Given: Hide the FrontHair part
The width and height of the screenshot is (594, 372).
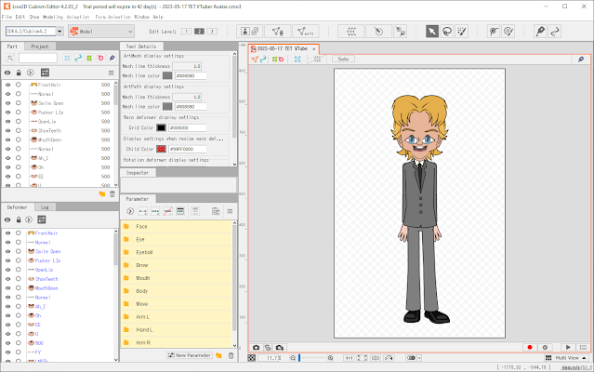Looking at the screenshot, I should (7, 85).
